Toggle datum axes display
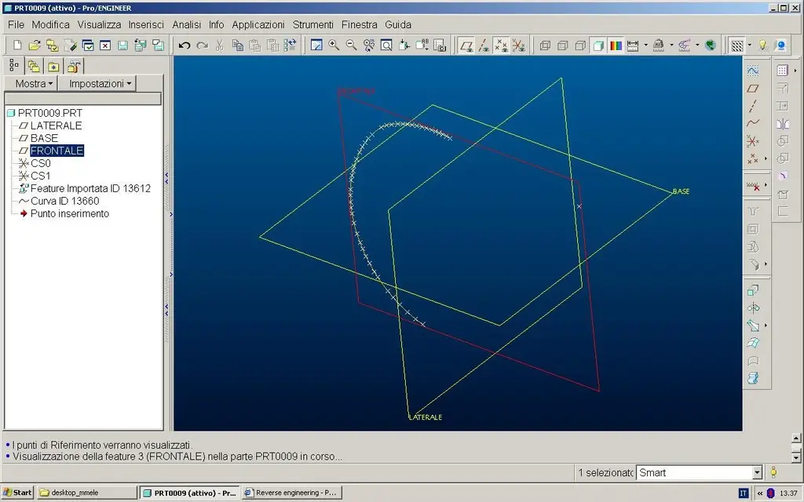Screen dimensions: 804x502 484,45
